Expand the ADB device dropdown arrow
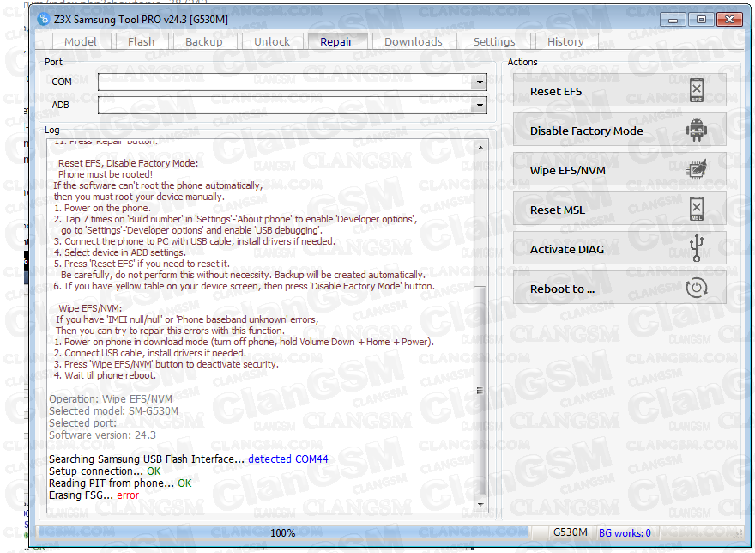The width and height of the screenshot is (755, 553). pos(480,106)
